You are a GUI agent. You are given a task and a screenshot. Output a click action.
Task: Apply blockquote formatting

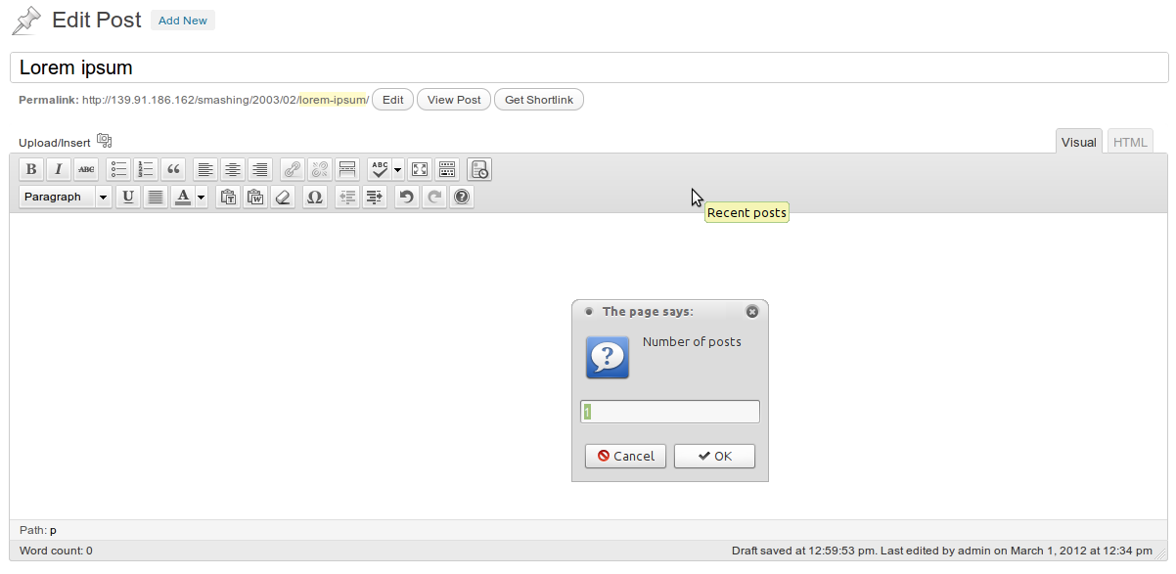tap(174, 169)
